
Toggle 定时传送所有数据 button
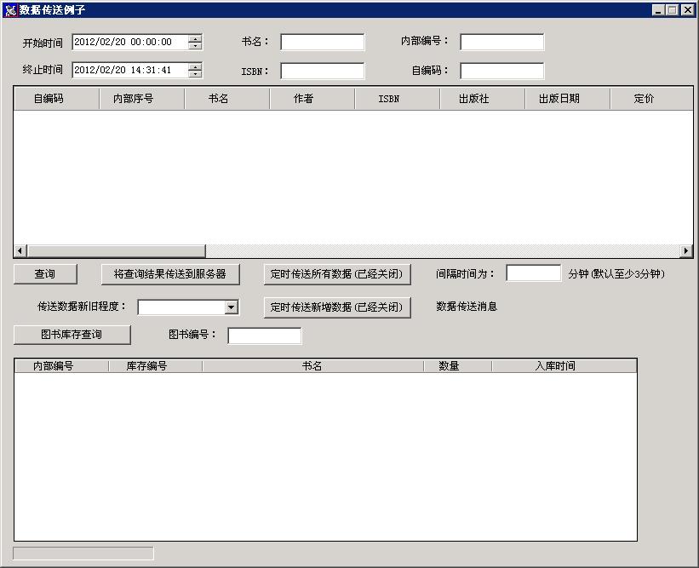(x=336, y=274)
